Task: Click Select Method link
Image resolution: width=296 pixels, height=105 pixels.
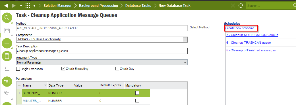Action: click(200, 27)
